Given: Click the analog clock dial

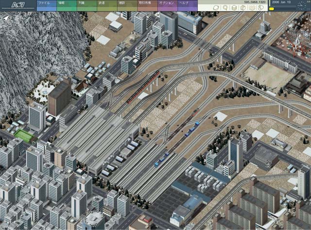Looking at the screenshot, I should (x=302, y=5).
